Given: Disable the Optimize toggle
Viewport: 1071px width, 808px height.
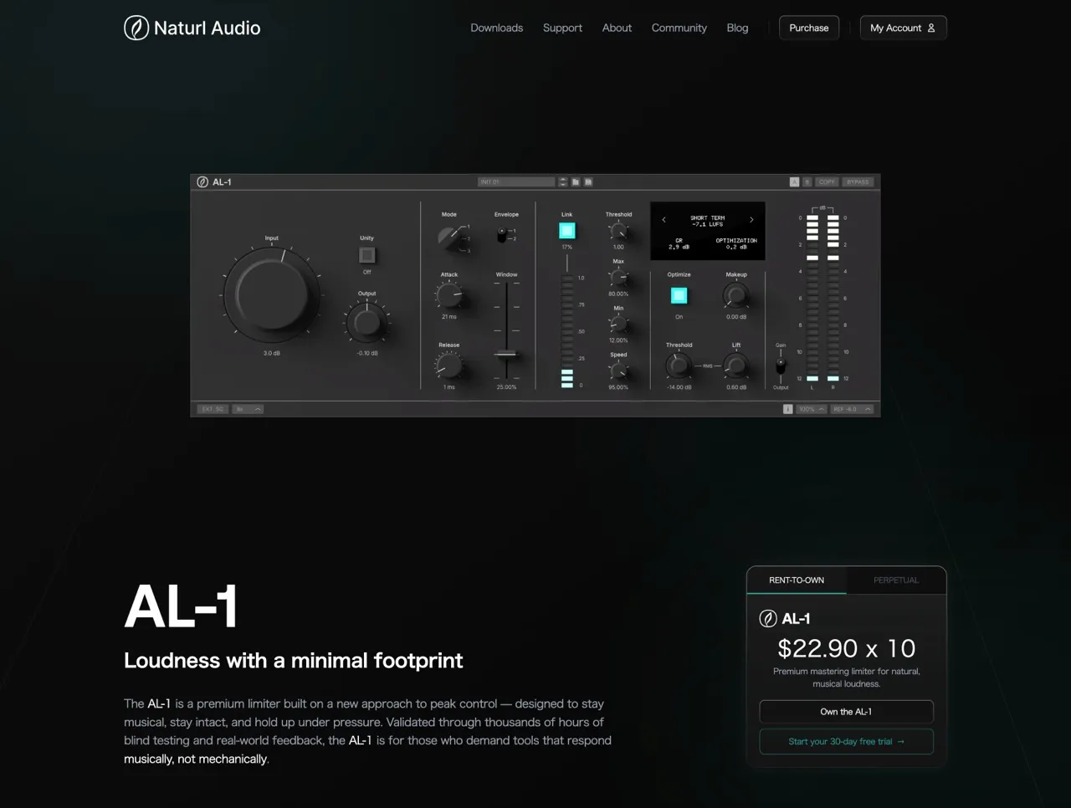Looking at the screenshot, I should pyautogui.click(x=679, y=295).
